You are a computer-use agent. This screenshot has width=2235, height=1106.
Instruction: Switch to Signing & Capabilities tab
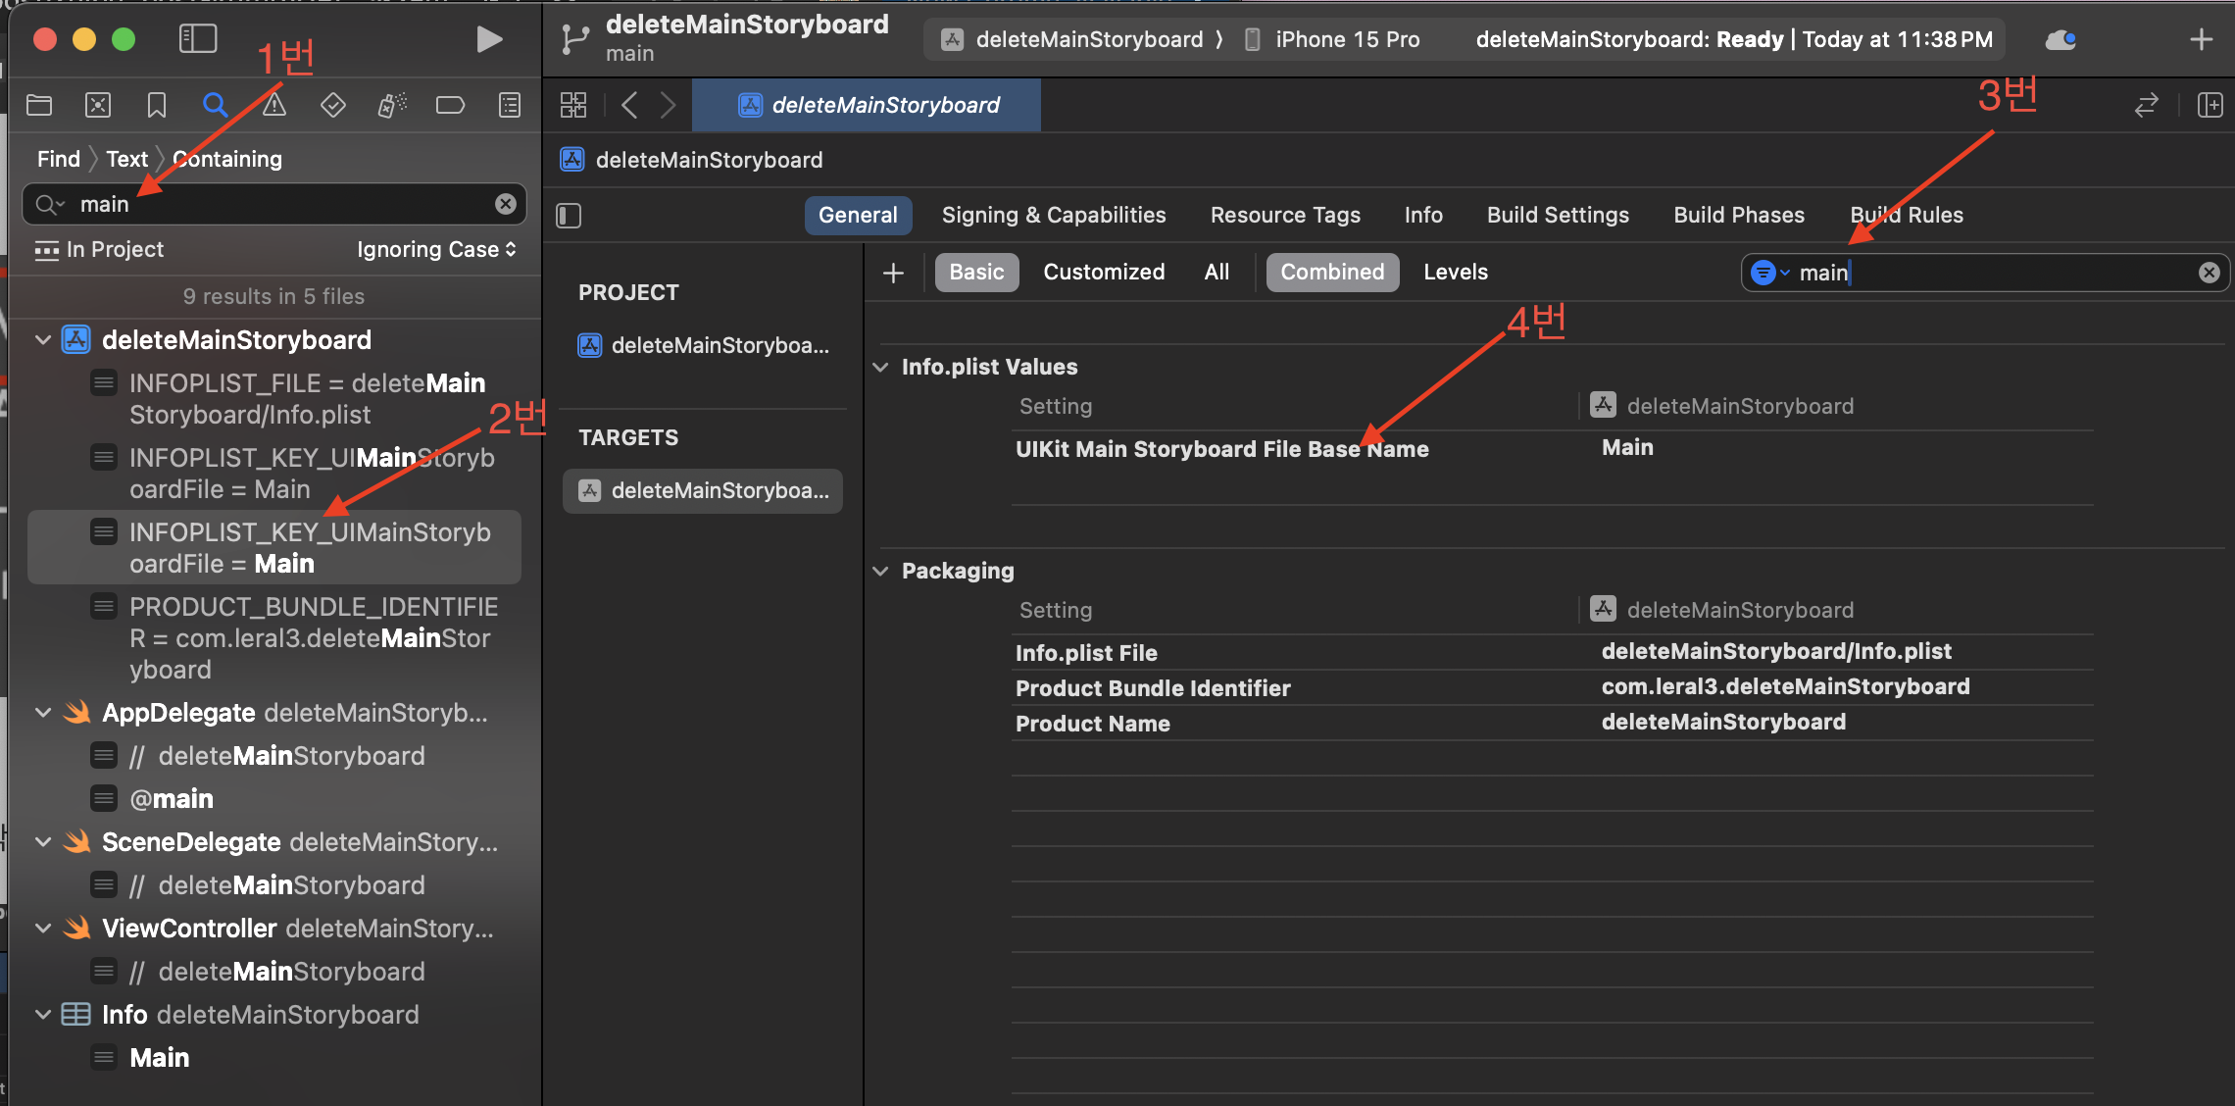[x=1054, y=215]
